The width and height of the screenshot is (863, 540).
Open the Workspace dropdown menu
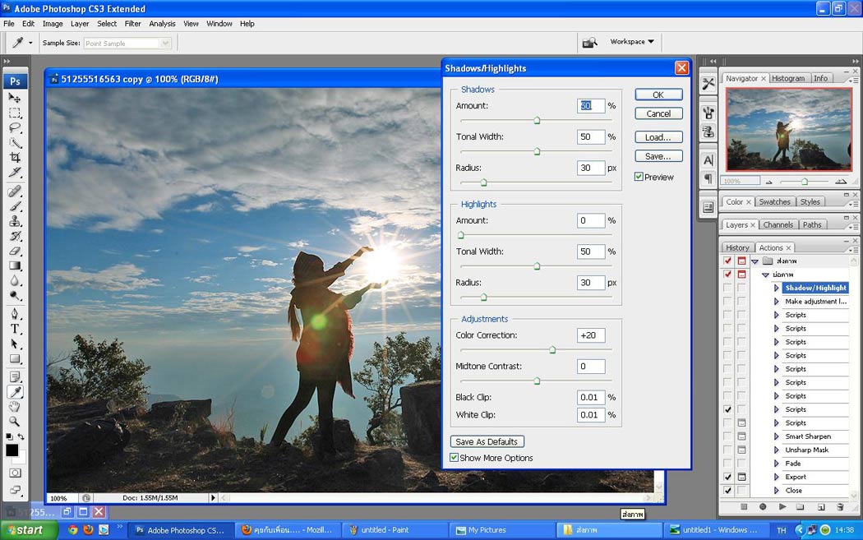click(632, 42)
